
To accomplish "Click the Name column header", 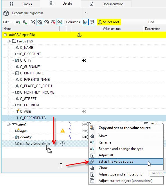I will click(x=31, y=29).
